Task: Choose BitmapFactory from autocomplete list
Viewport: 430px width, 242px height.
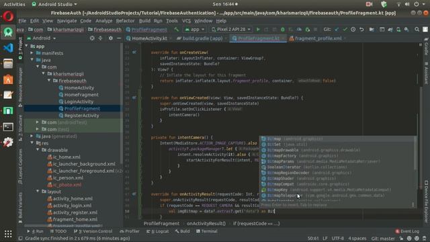Action: pyautogui.click(x=337, y=155)
